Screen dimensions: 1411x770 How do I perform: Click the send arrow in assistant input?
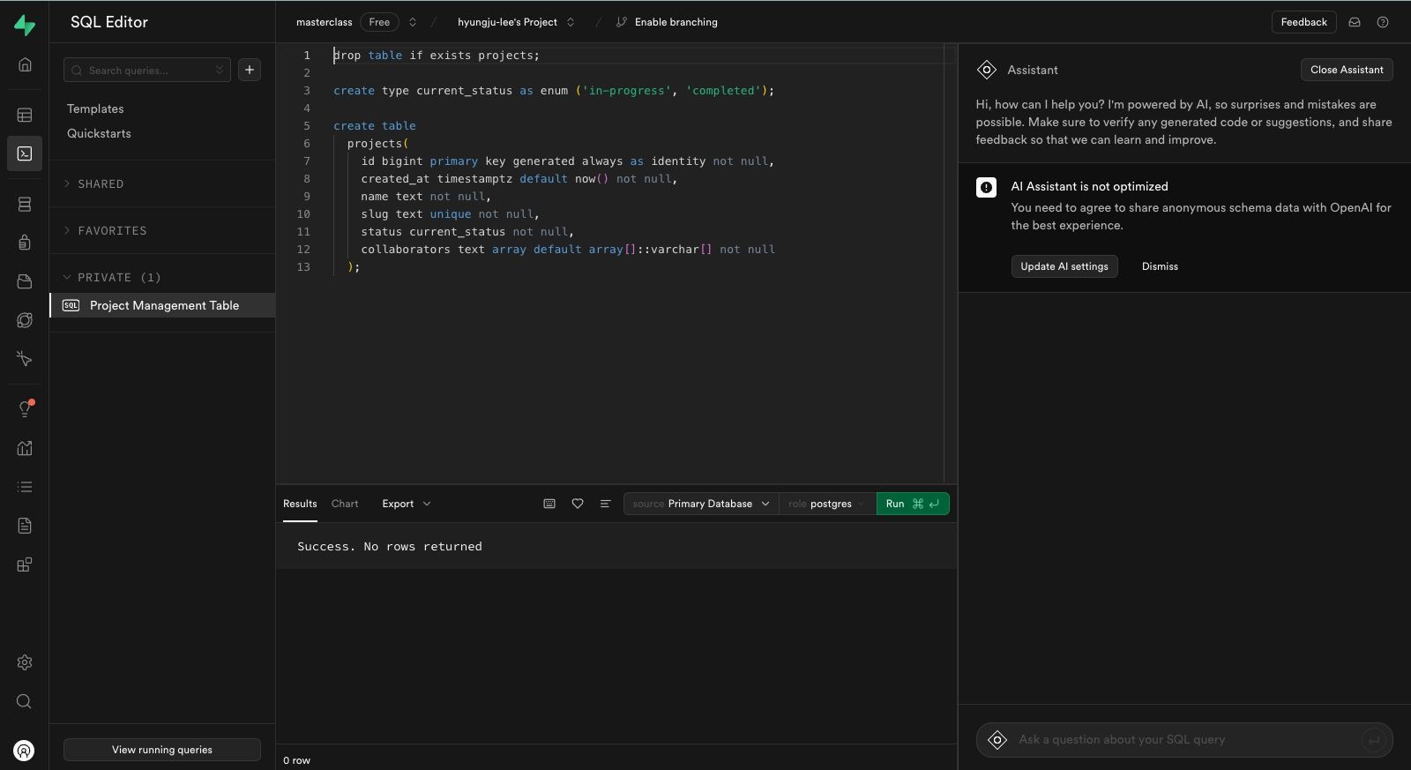1373,740
